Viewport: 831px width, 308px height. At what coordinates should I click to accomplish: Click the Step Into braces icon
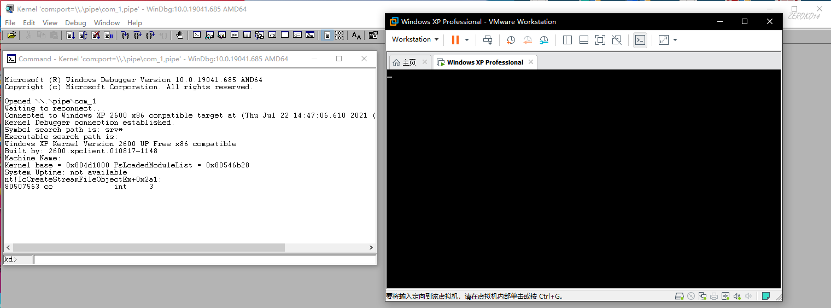[125, 35]
